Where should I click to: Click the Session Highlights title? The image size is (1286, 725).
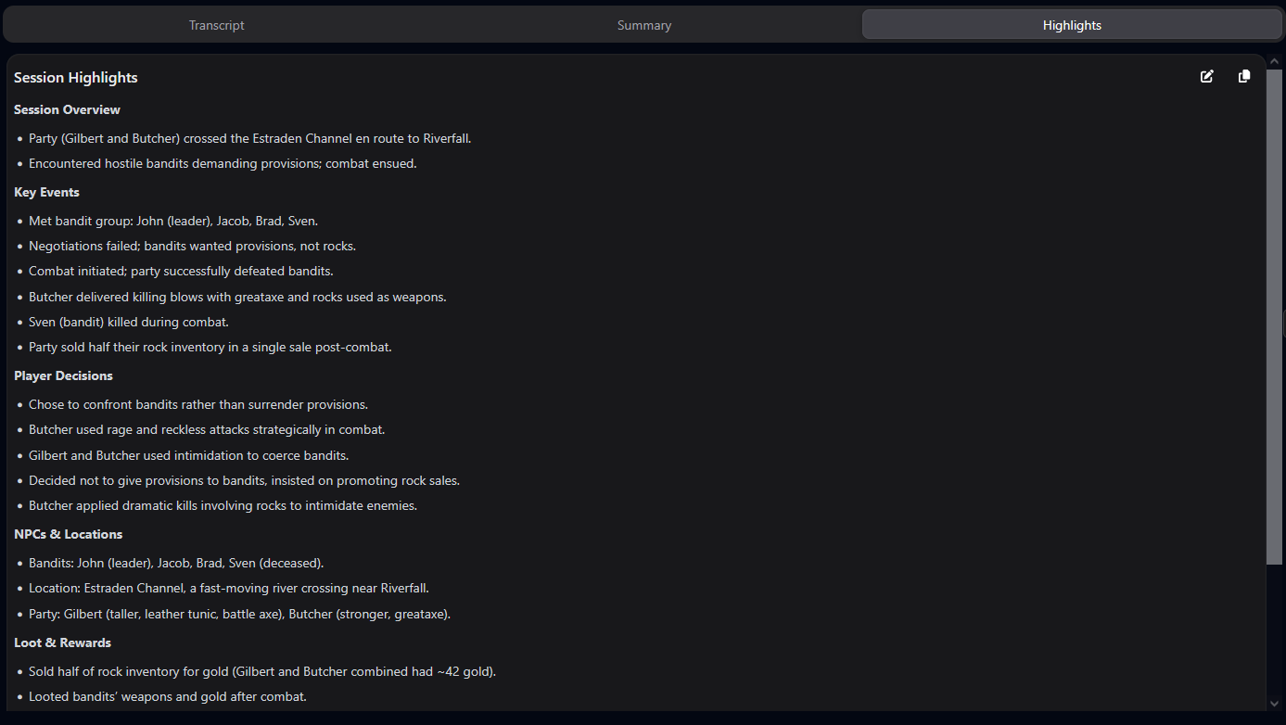click(x=76, y=78)
